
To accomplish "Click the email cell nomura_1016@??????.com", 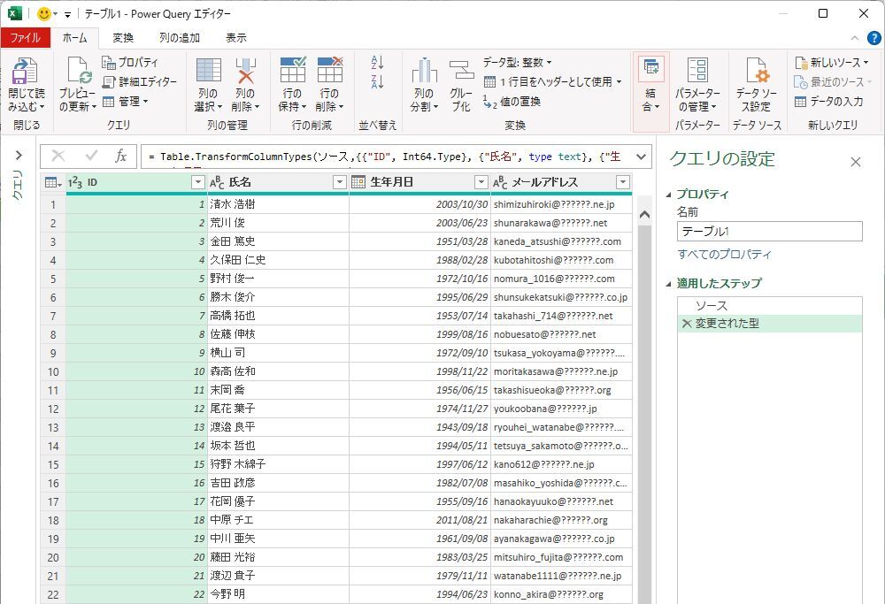I will (562, 279).
